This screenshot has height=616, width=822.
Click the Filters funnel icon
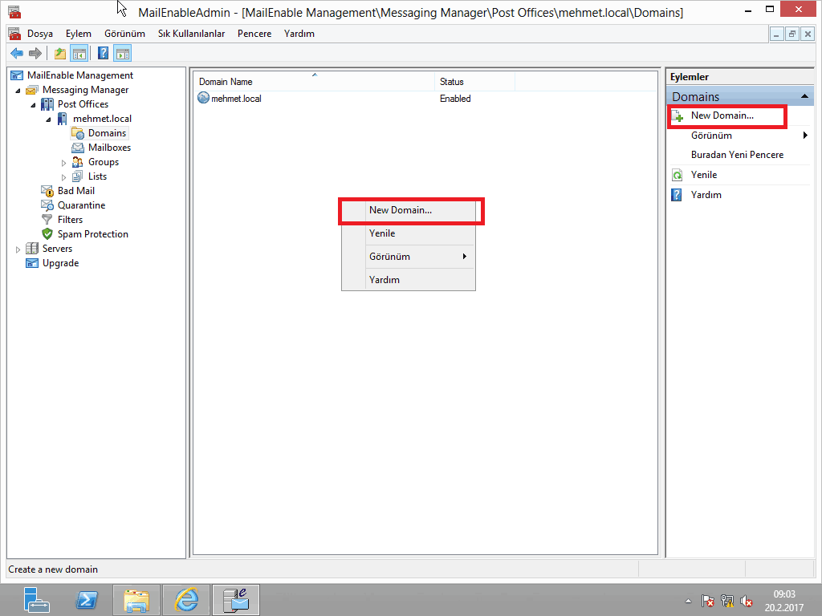(47, 220)
